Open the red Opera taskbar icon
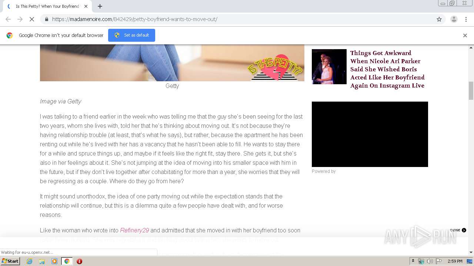 pos(79,261)
